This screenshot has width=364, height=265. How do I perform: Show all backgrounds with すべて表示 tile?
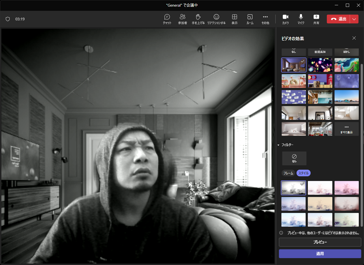tap(346, 129)
